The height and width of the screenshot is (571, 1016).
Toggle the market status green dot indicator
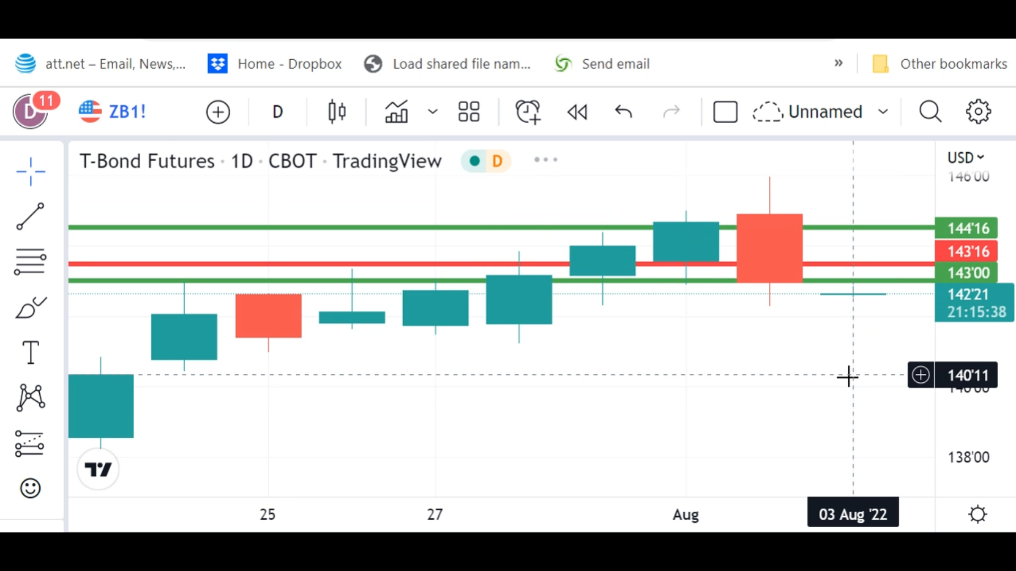pyautogui.click(x=475, y=161)
